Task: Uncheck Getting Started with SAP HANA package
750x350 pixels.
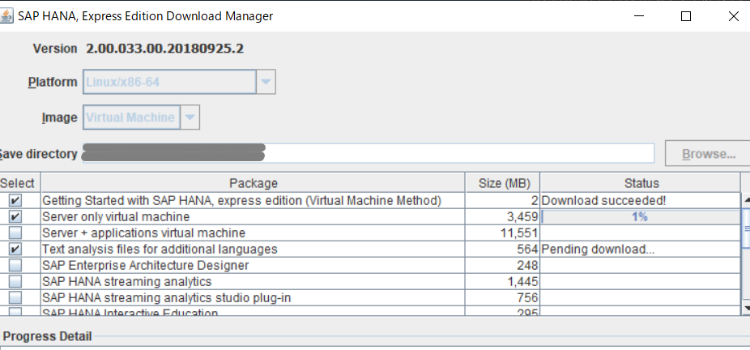Action: tap(15, 200)
